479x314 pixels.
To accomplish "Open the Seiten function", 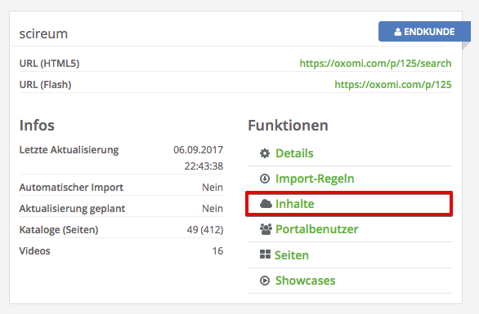I will [x=292, y=255].
